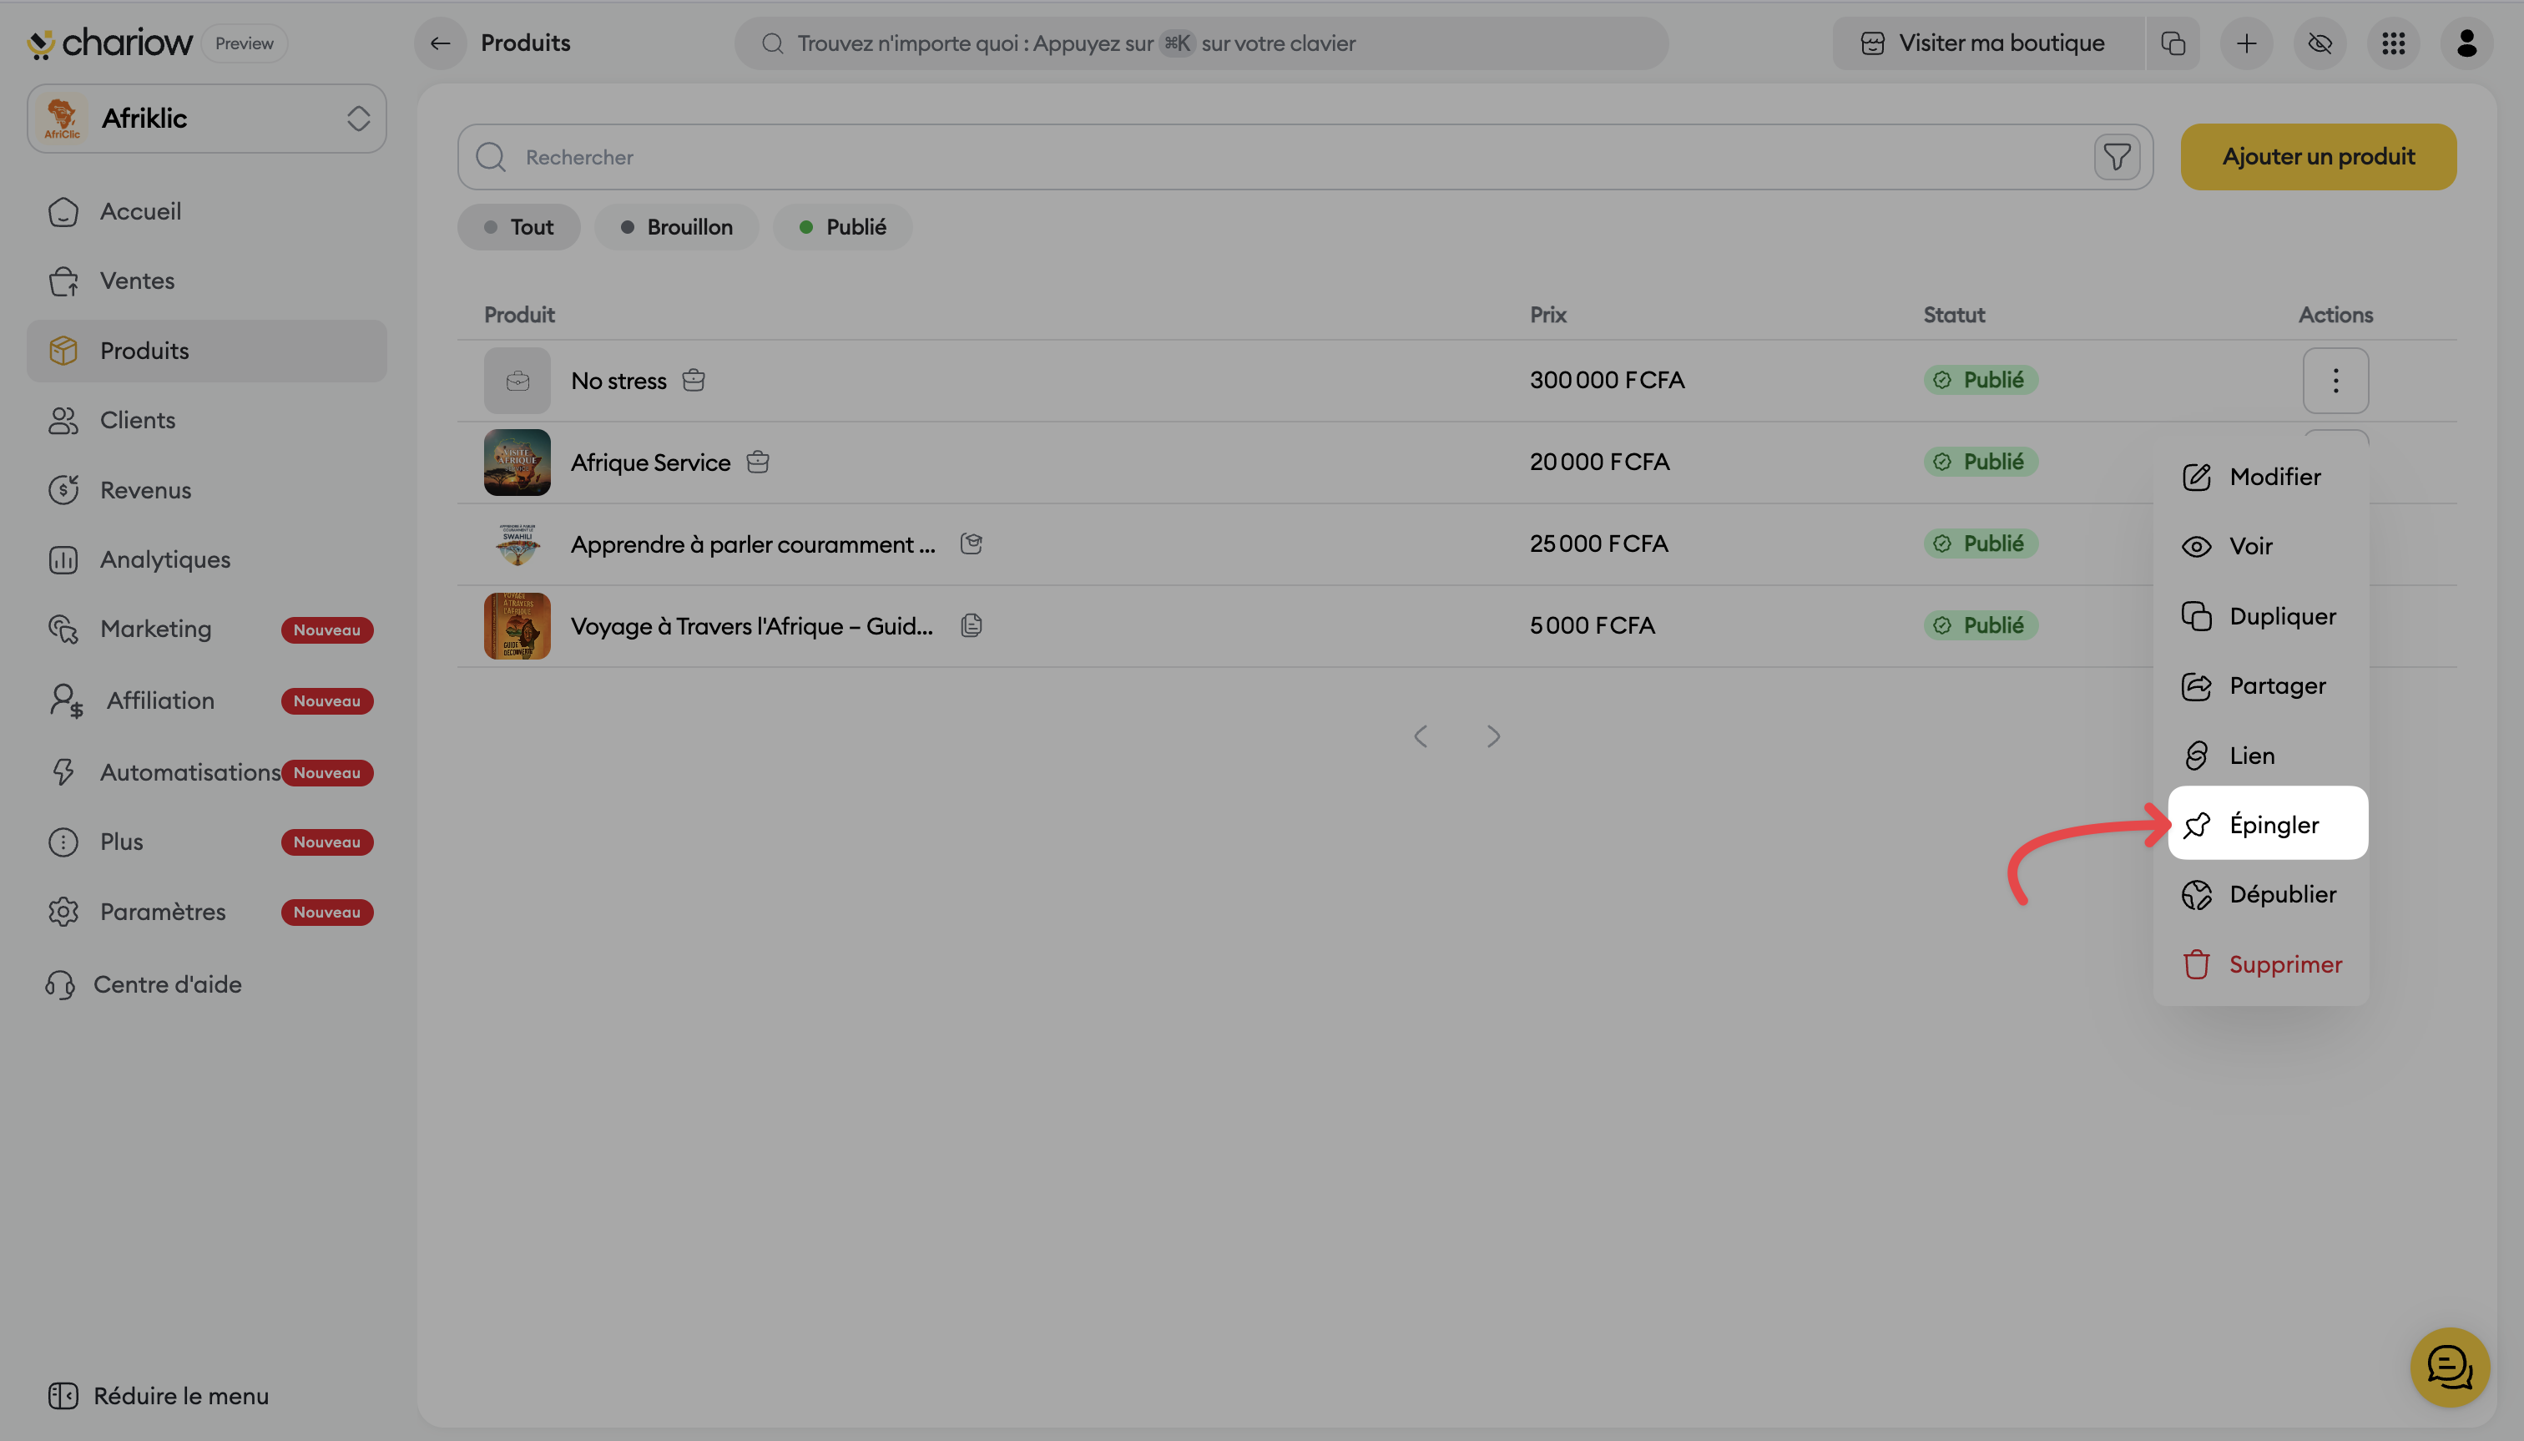Copy shop link via copy icon
The height and width of the screenshot is (1441, 2524).
pos(2173,43)
